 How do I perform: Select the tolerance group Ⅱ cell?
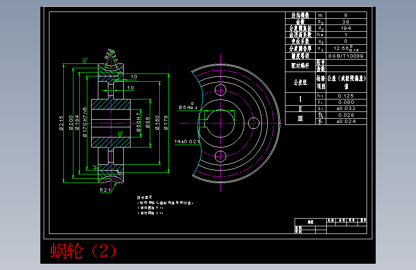(300, 109)
